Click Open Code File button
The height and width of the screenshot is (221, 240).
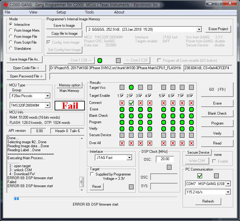coord(26,68)
